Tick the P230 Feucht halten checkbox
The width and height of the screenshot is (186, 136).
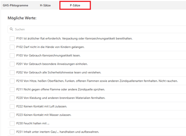[12, 124]
